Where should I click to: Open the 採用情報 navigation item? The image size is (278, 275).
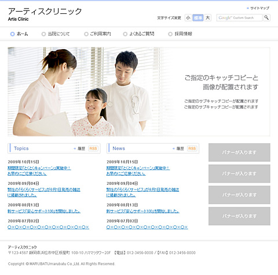180,34
